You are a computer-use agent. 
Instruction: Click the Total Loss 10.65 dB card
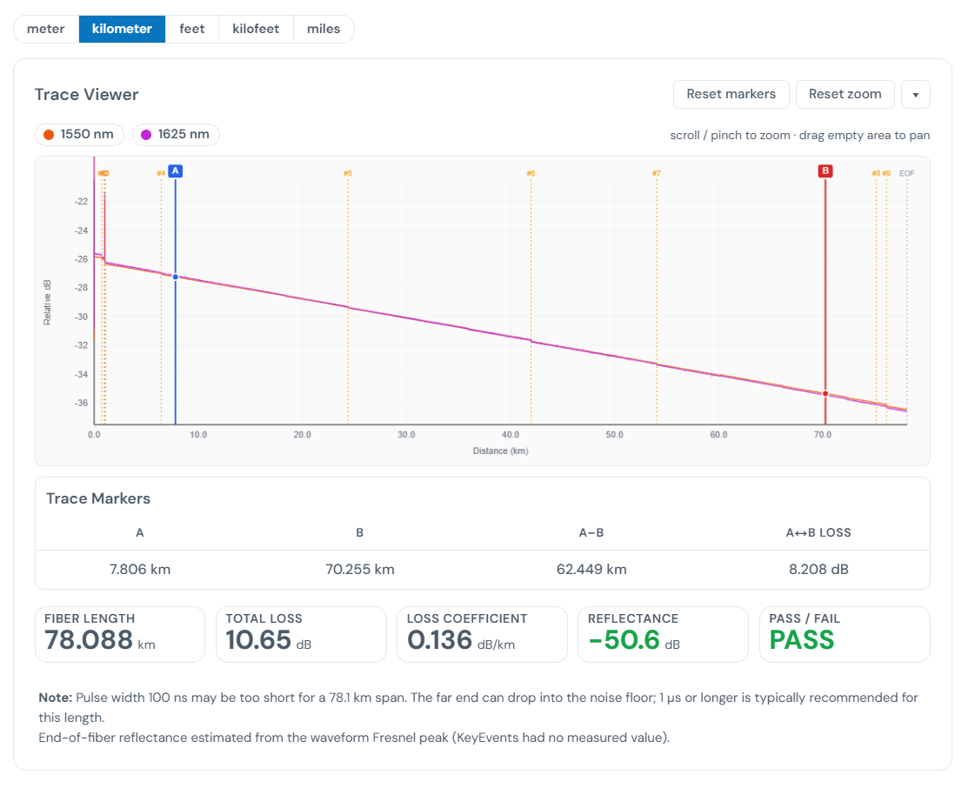click(x=301, y=634)
